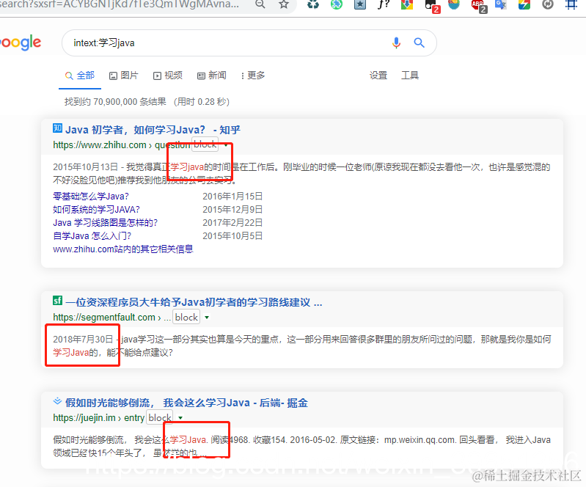586x487 pixels.
Task: Open sitelink '自学Java 怎么入门?'
Action: coord(92,236)
